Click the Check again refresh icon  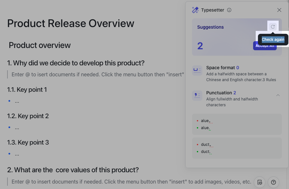click(273, 27)
